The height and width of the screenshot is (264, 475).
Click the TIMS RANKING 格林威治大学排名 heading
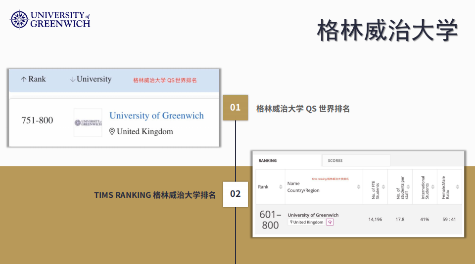[x=155, y=195]
